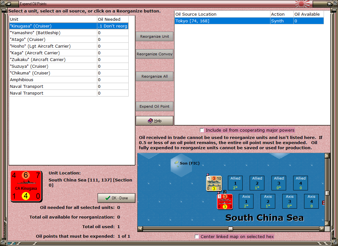Image resolution: width=338 pixels, height=246 pixels.
Task: Click the Oil Source Location column header
Action: [222, 14]
